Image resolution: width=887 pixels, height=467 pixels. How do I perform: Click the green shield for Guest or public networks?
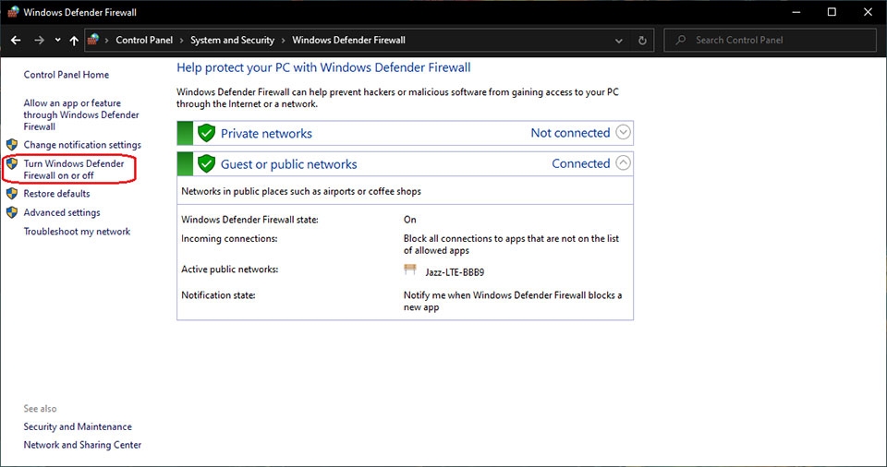[207, 164]
